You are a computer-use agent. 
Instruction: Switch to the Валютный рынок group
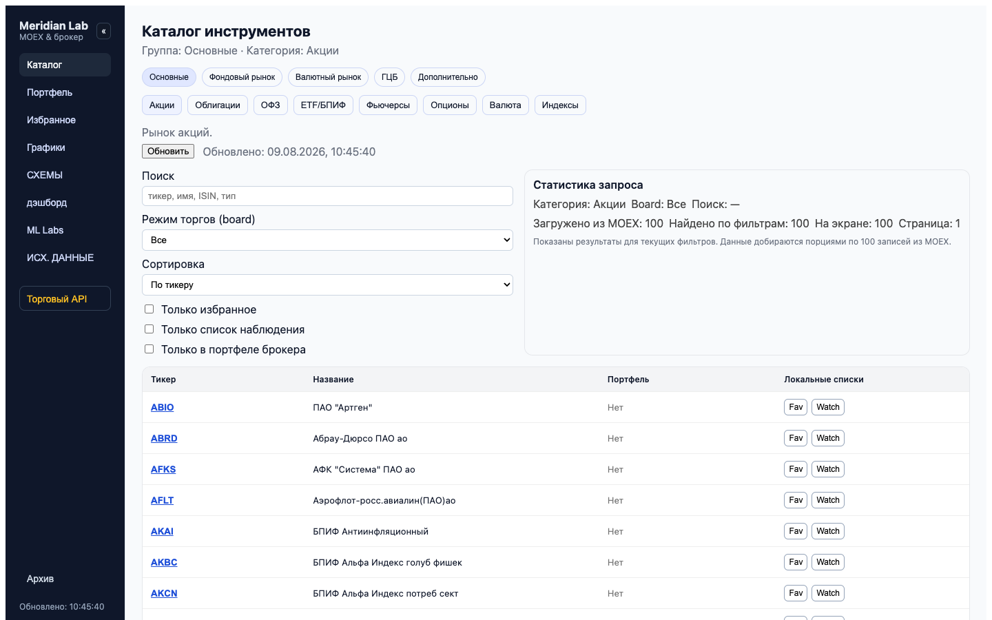[x=328, y=77]
